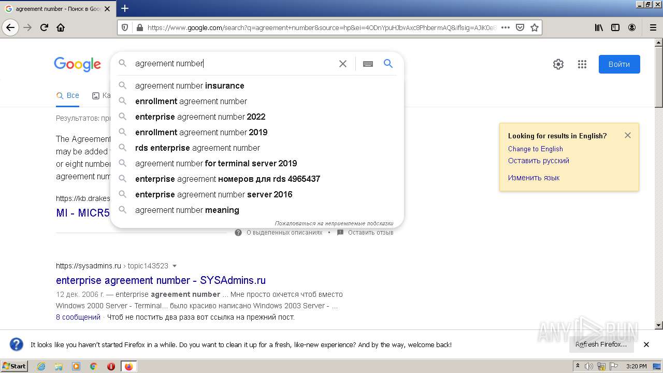The image size is (663, 373).
Task: Choose suggestion agreement number insurance
Action: 257,85
